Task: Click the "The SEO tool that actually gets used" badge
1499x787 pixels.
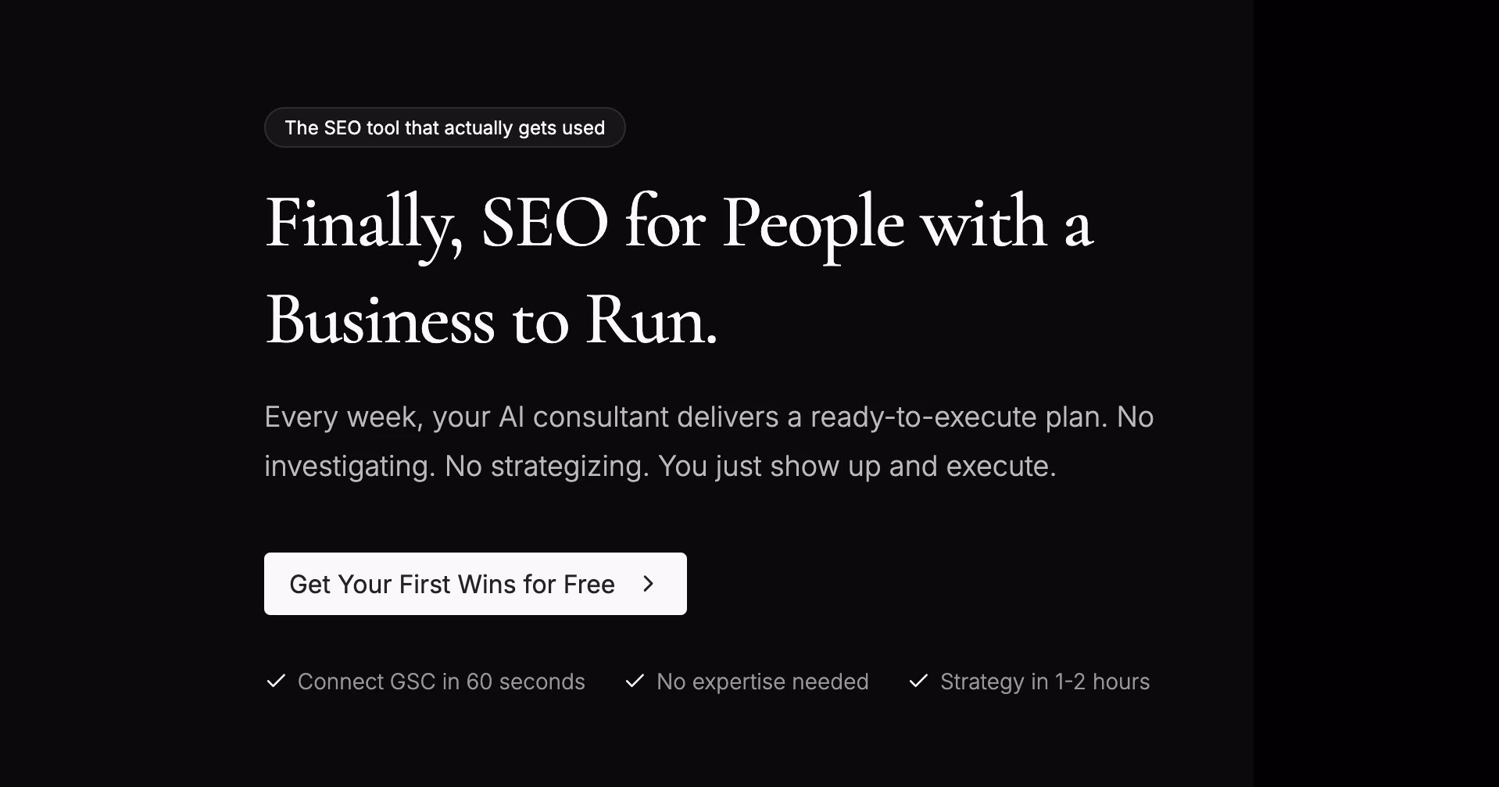Action: point(445,128)
